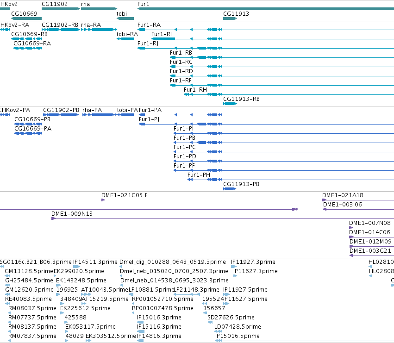394x343 pixels.
Task: Click transcript Fur1-RJ label
Action: point(148,44)
